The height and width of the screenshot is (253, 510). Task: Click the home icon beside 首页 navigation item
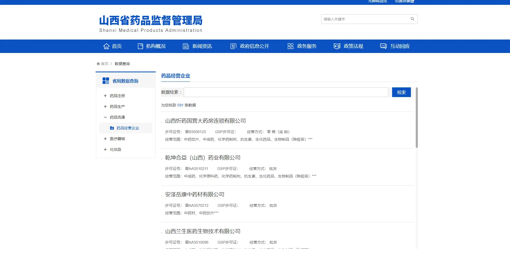[x=106, y=46]
